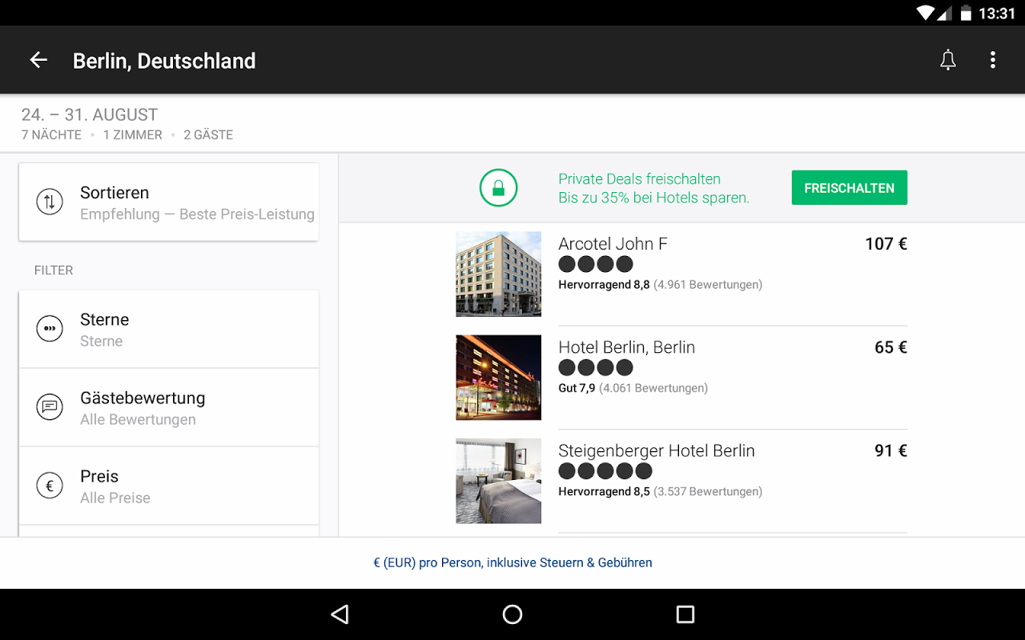The height and width of the screenshot is (640, 1025).
Task: Tap Hervorragend 8,5 rating text
Action: tap(604, 491)
